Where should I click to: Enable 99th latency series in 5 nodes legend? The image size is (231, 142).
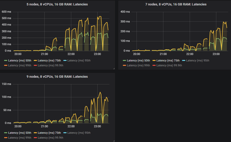(18, 65)
